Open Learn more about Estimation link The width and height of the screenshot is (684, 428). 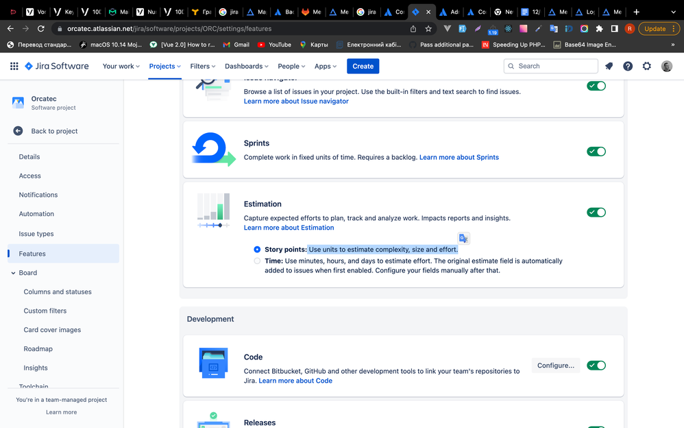pos(289,228)
